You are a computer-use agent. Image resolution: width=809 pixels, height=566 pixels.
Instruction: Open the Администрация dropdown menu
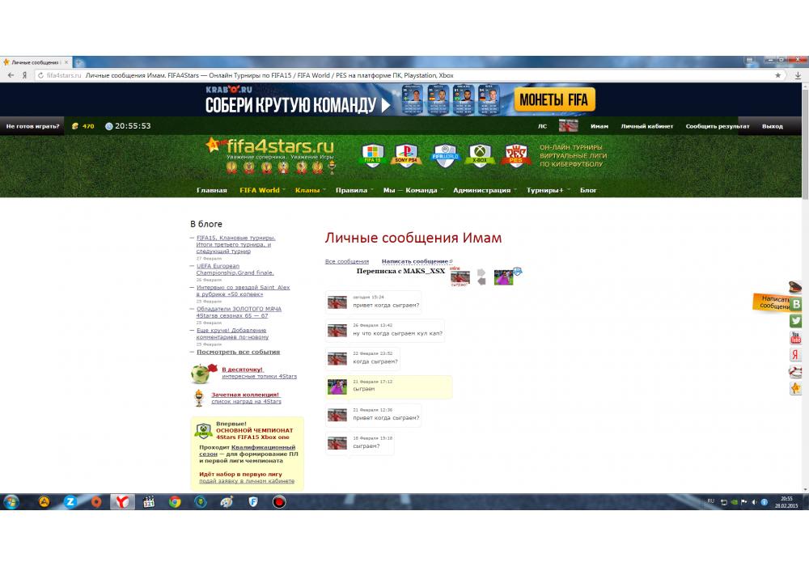483,191
